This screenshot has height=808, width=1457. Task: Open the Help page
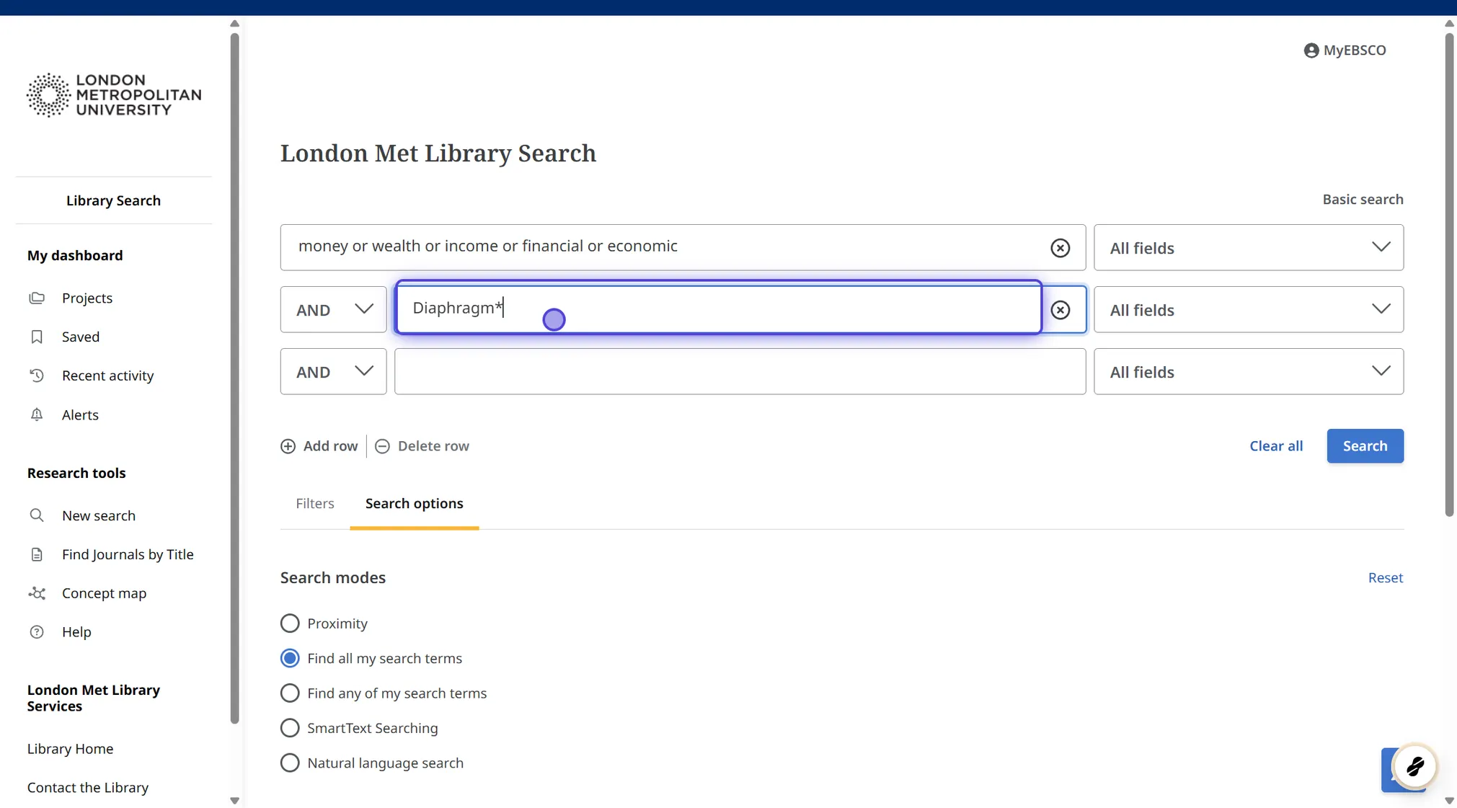pyautogui.click(x=76, y=632)
